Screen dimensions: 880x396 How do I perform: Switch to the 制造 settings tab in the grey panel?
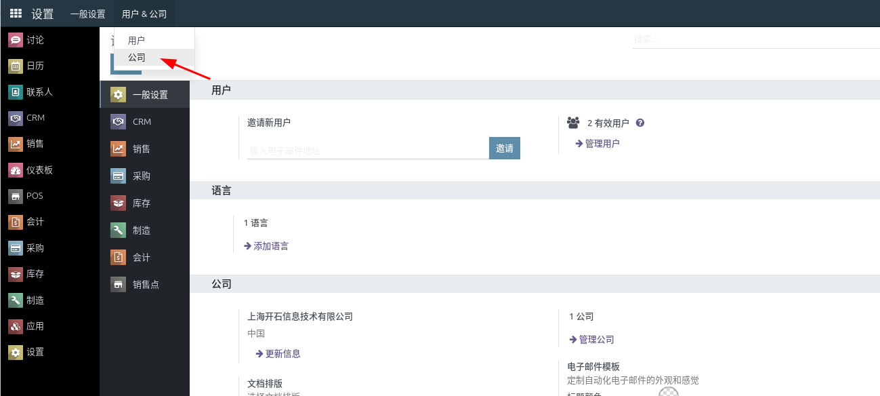pos(145,231)
